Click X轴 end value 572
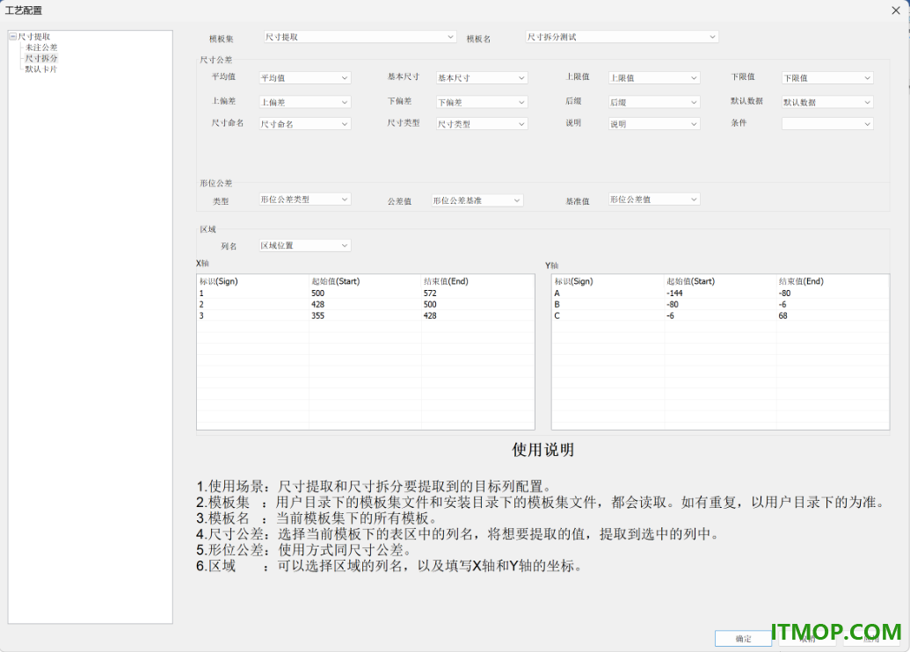 point(430,293)
